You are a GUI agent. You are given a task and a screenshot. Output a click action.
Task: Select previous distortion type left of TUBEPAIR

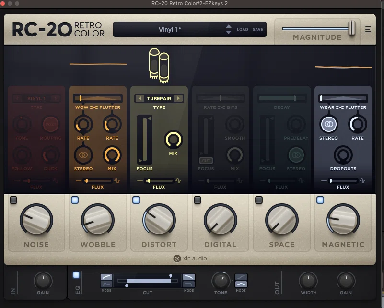[x=140, y=98]
